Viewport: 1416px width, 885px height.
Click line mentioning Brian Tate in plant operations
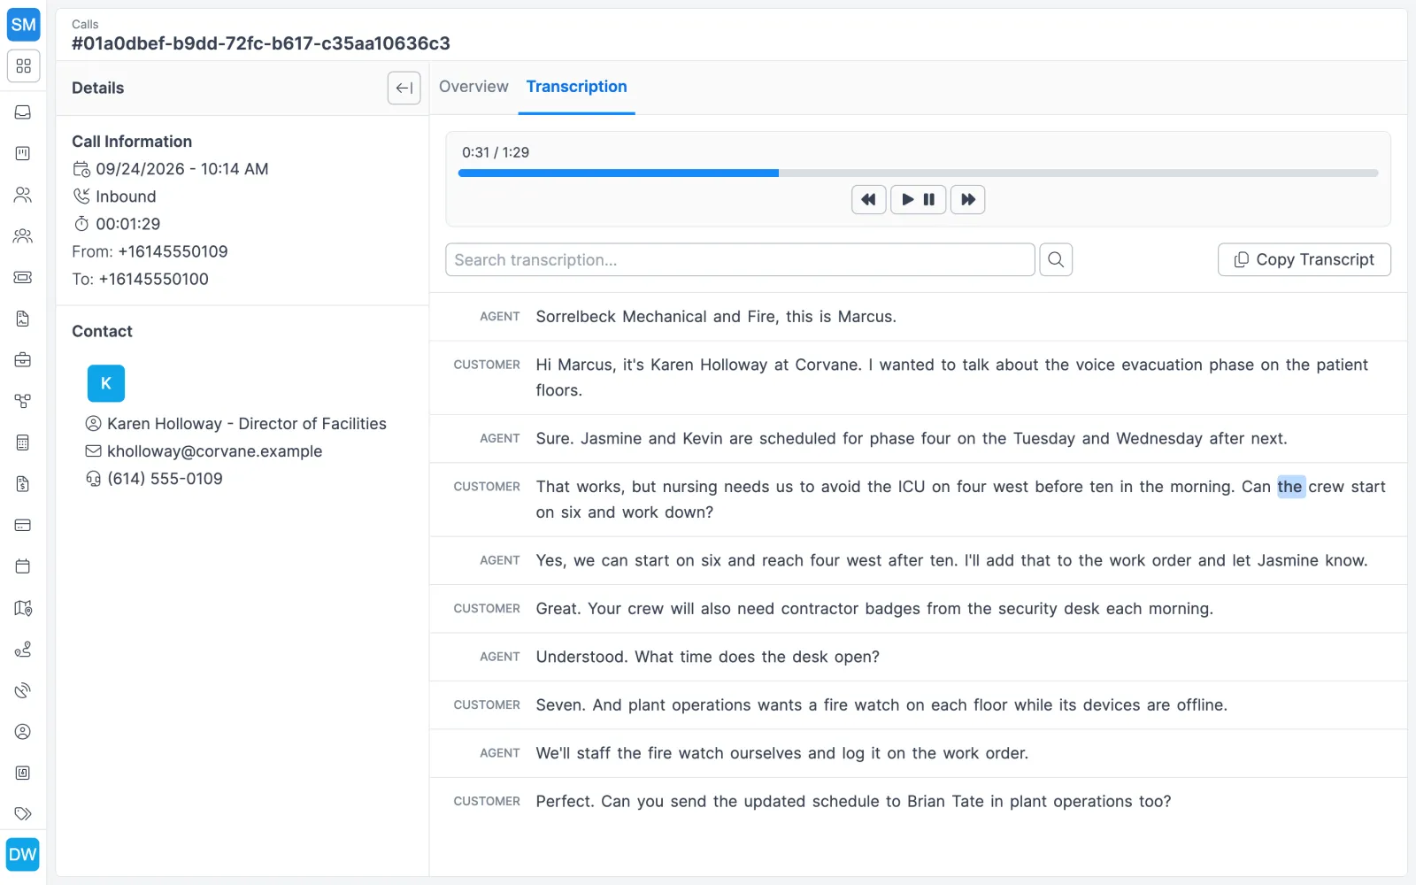853,802
